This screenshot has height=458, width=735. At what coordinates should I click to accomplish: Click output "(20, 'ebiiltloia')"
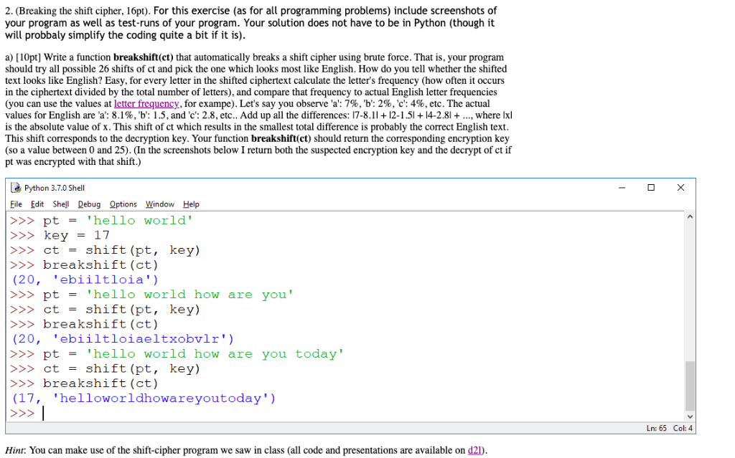[x=85, y=280]
